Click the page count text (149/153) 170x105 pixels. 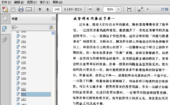point(73,9)
